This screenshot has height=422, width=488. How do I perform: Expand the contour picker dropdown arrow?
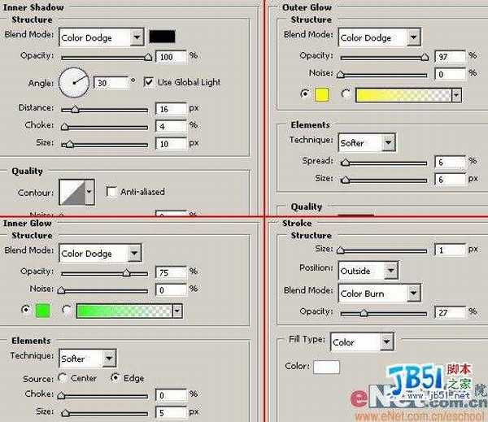point(89,192)
